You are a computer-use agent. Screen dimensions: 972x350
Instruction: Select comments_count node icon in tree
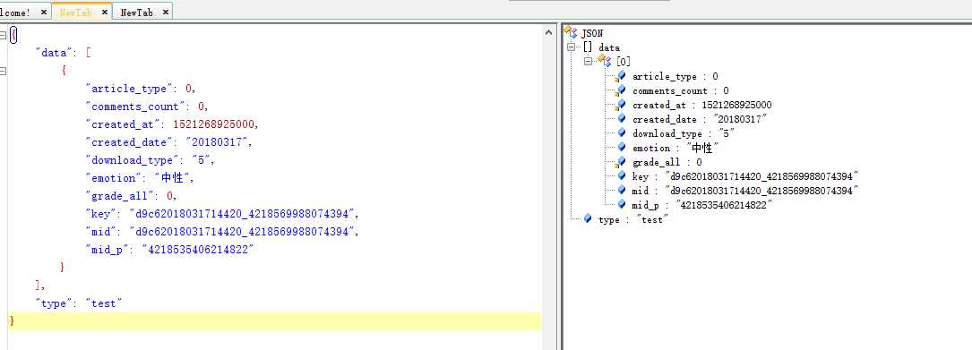620,90
